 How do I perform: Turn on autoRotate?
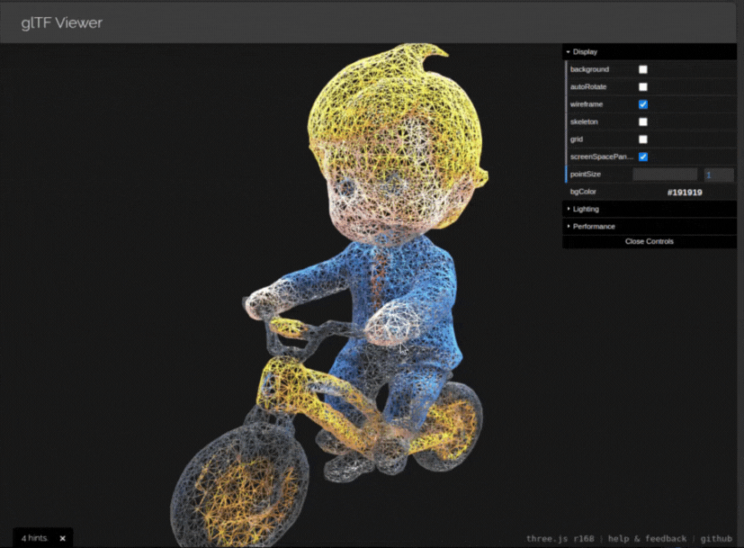coord(643,87)
